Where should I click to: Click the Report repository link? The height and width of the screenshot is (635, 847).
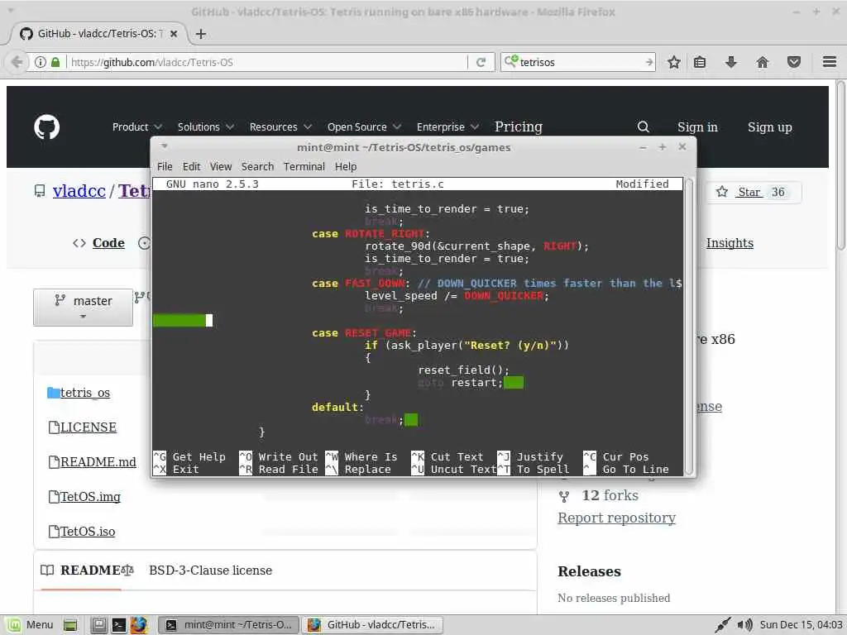click(616, 518)
